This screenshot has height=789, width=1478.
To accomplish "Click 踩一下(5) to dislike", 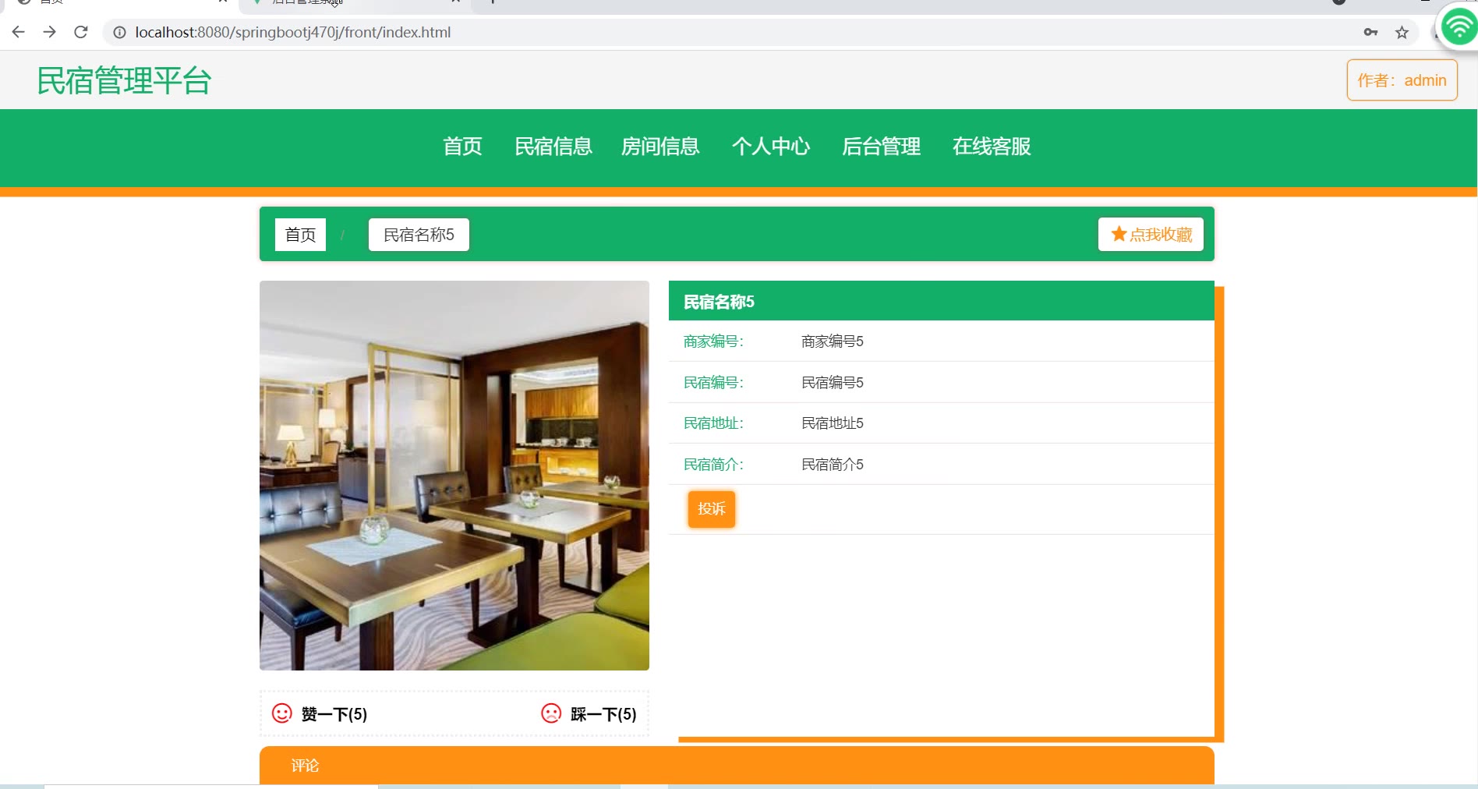I will pyautogui.click(x=603, y=714).
